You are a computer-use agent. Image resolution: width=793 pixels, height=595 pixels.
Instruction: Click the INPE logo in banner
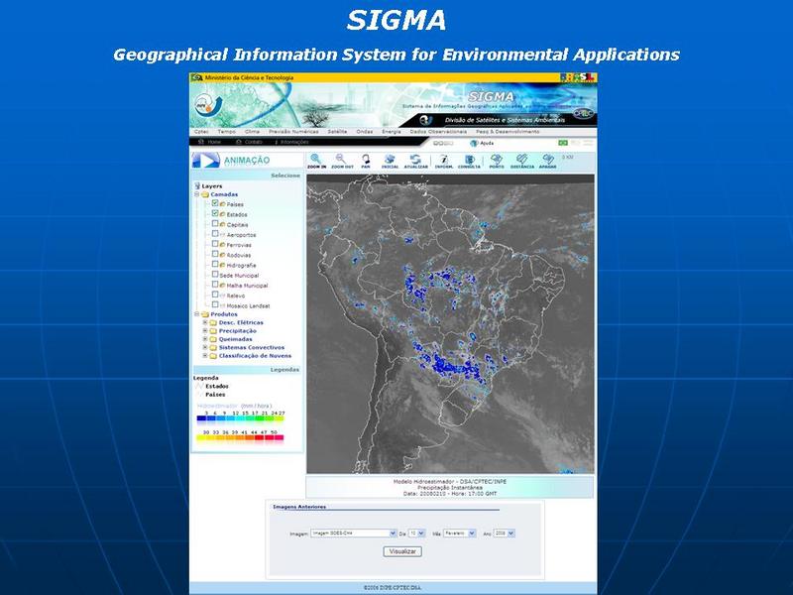pos(208,105)
